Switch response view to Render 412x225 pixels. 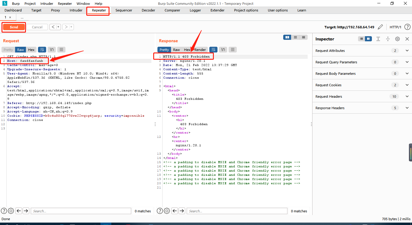[x=200, y=50]
